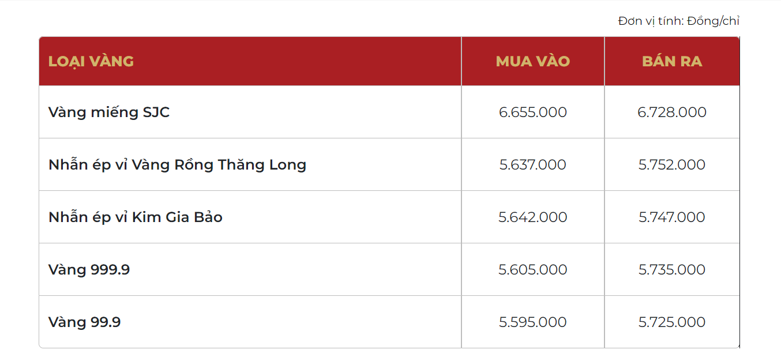Click Kim Gia Bảo buy price 5.642.000
781x357 pixels.
[533, 217]
